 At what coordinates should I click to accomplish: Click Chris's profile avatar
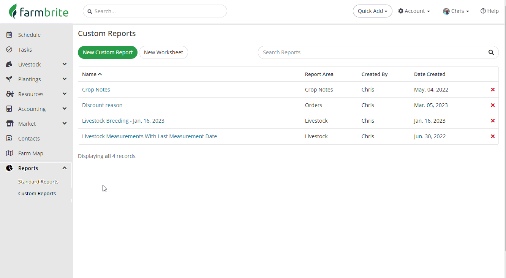point(446,11)
